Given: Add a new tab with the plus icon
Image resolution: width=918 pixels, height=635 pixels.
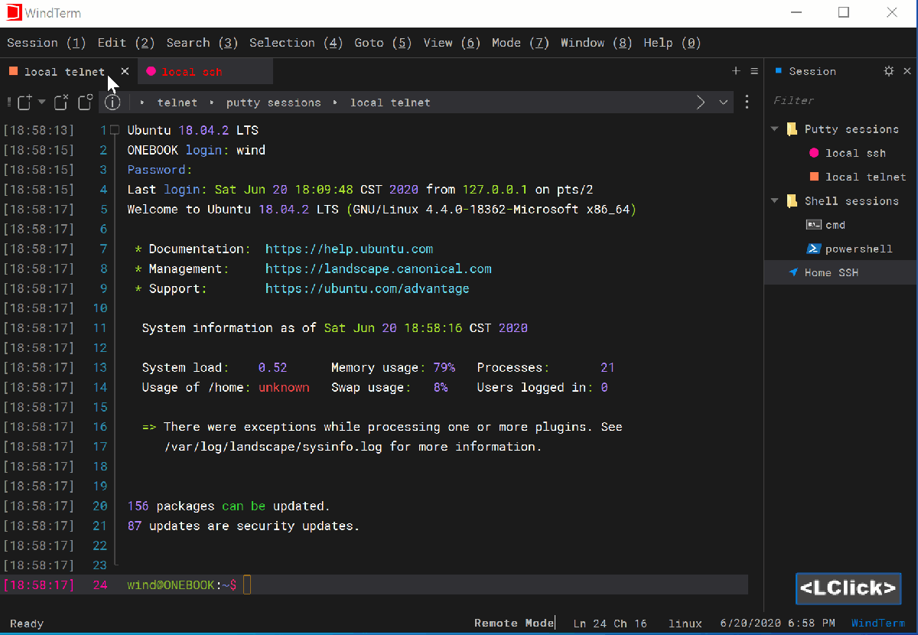Looking at the screenshot, I should click(x=736, y=71).
